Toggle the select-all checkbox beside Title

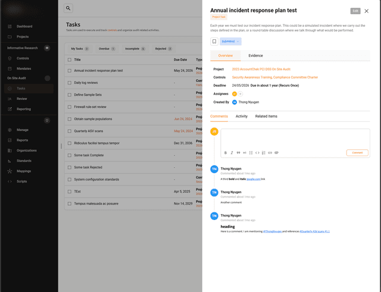click(68, 60)
